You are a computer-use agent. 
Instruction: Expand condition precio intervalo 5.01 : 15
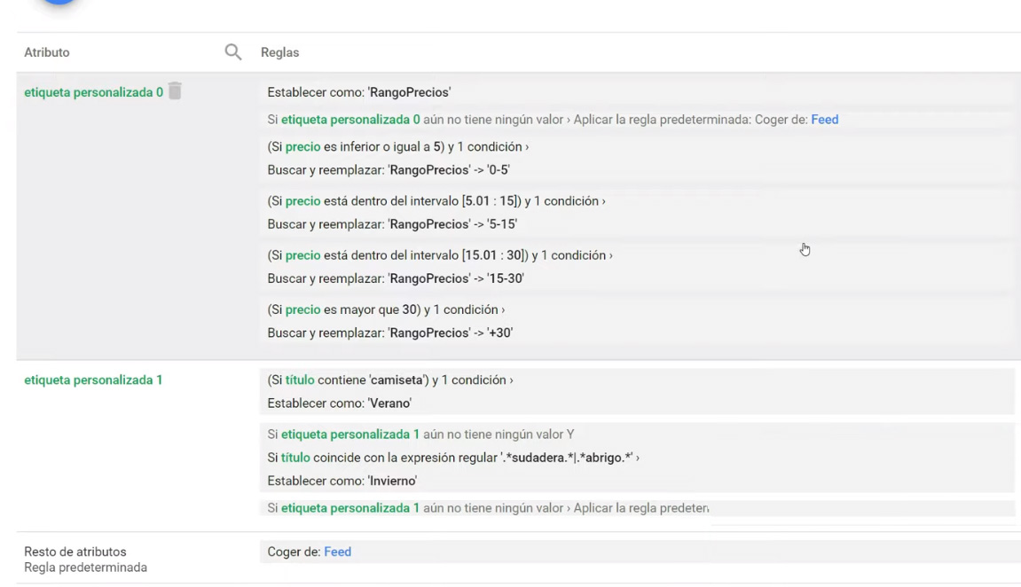(436, 201)
